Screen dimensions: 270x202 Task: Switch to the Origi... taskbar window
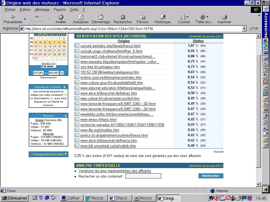click(x=169, y=198)
